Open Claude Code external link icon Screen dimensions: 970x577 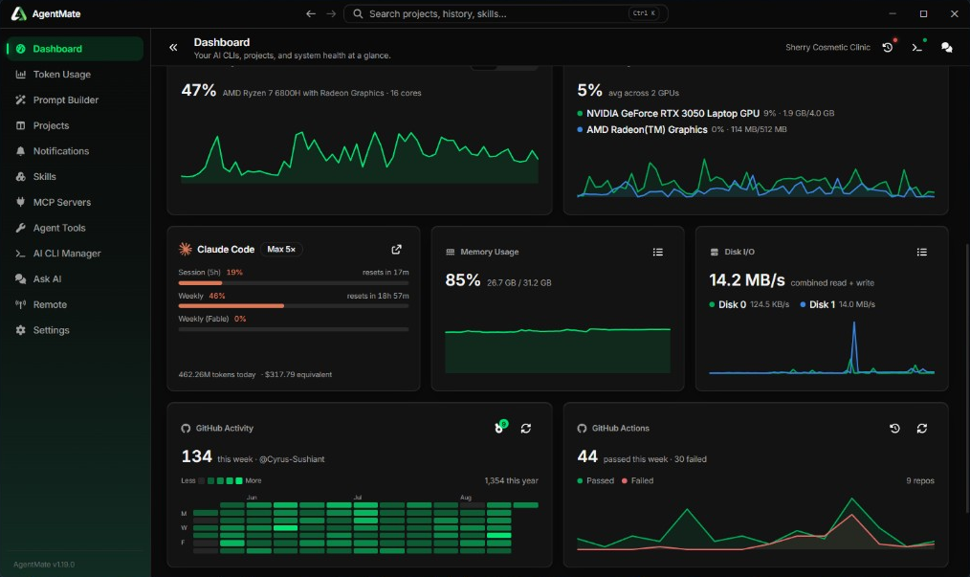397,250
